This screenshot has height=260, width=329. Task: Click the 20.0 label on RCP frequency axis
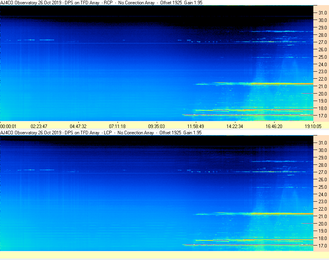[x=323, y=94]
